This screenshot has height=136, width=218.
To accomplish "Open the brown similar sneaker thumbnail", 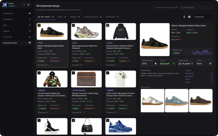I will 201,101.
